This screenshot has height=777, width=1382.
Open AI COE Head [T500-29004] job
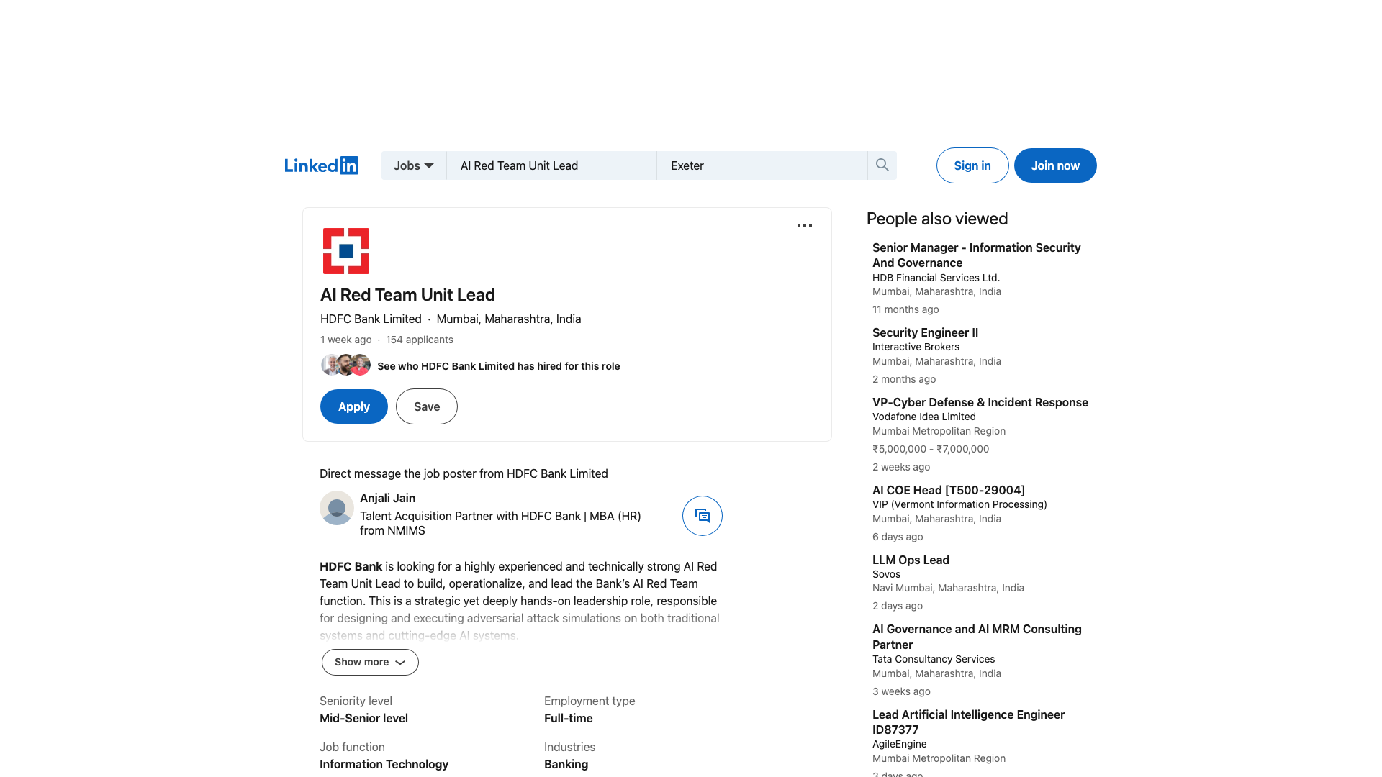point(949,490)
